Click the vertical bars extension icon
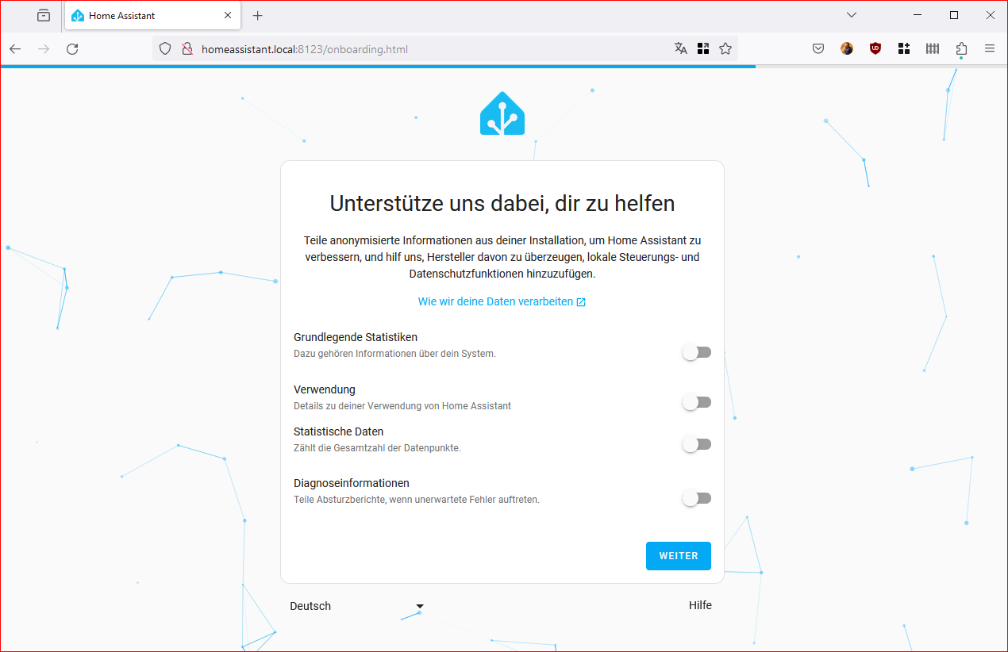This screenshot has height=652, width=1008. tap(933, 49)
